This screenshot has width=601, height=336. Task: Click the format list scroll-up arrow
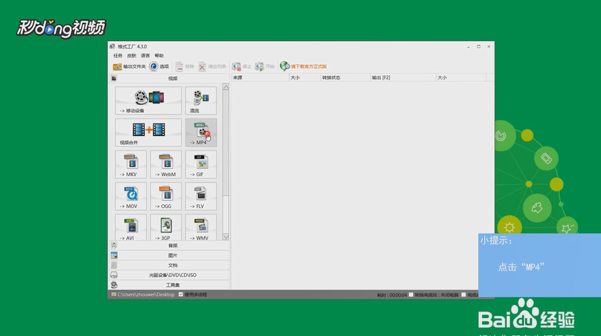pos(226,87)
